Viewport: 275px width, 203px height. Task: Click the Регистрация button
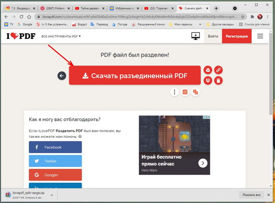[x=236, y=36]
